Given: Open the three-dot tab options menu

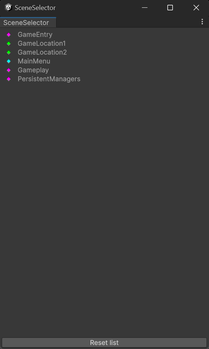Looking at the screenshot, I should tap(202, 21).
